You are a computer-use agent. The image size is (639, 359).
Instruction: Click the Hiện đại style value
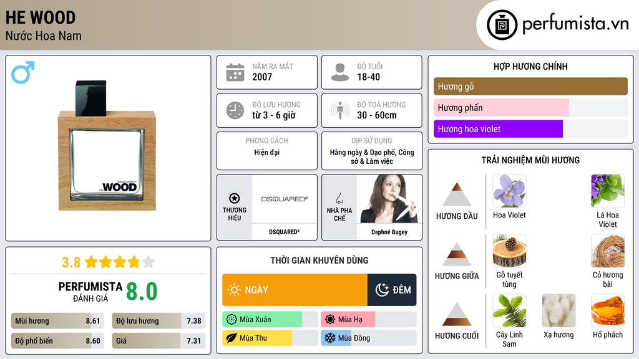pyautogui.click(x=267, y=152)
